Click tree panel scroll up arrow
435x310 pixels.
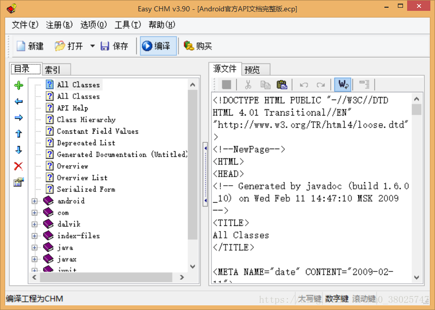coord(193,85)
